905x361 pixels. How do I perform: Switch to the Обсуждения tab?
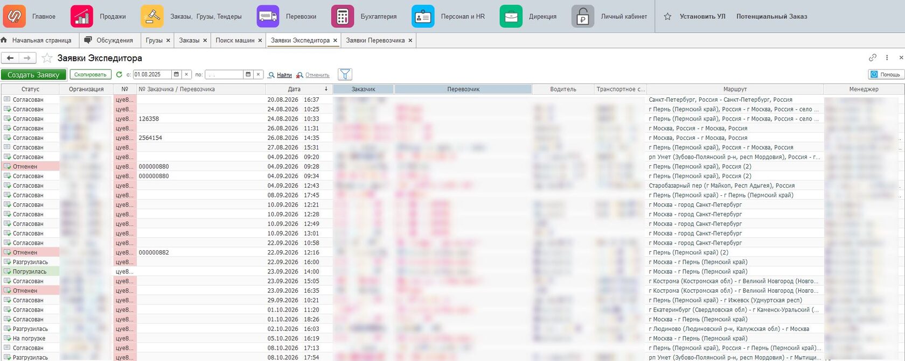coord(109,40)
